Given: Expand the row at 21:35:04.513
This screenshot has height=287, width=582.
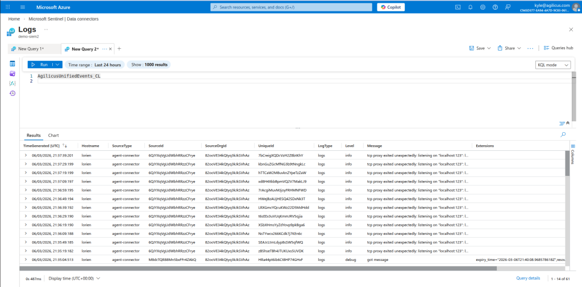Looking at the screenshot, I should 26,260.
